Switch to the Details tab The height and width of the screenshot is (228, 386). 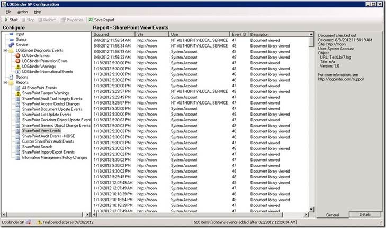point(365,214)
